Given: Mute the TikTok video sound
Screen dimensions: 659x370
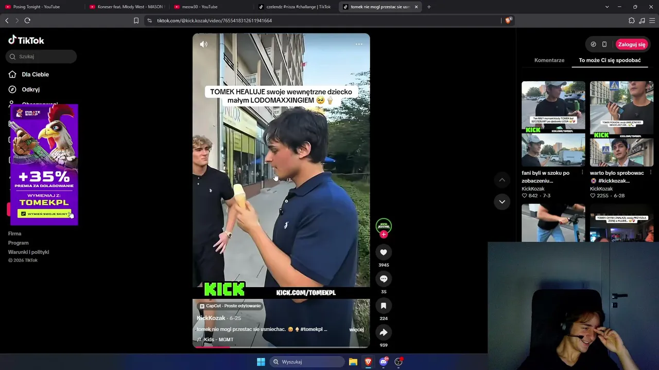Looking at the screenshot, I should coord(204,44).
